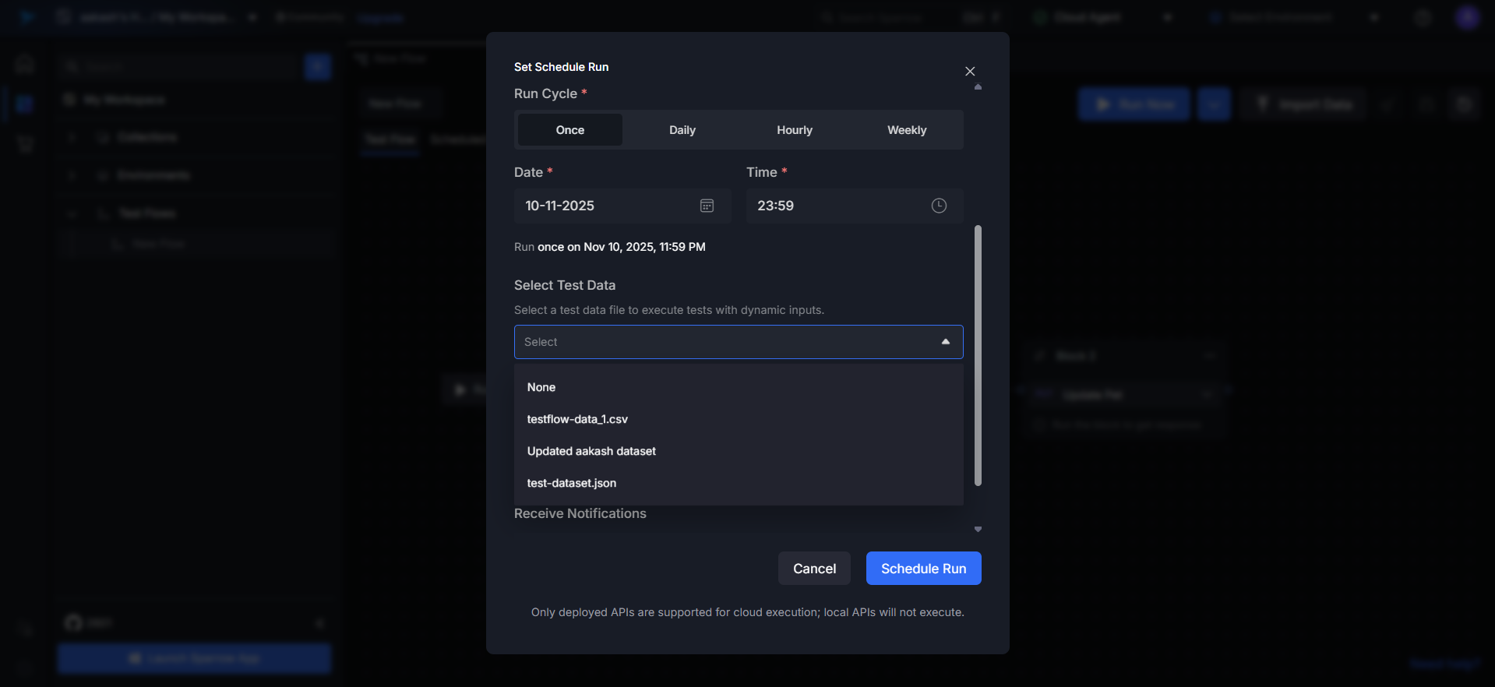Click the Schedule Run button
The height and width of the screenshot is (687, 1495).
pos(923,569)
